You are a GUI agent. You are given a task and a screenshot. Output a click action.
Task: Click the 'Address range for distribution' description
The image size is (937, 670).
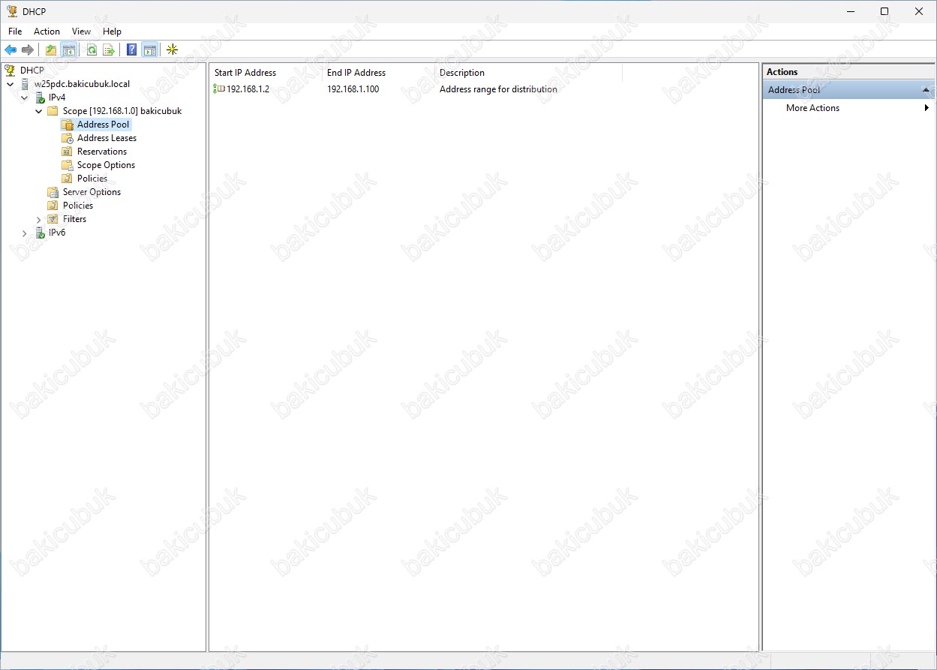tap(498, 89)
